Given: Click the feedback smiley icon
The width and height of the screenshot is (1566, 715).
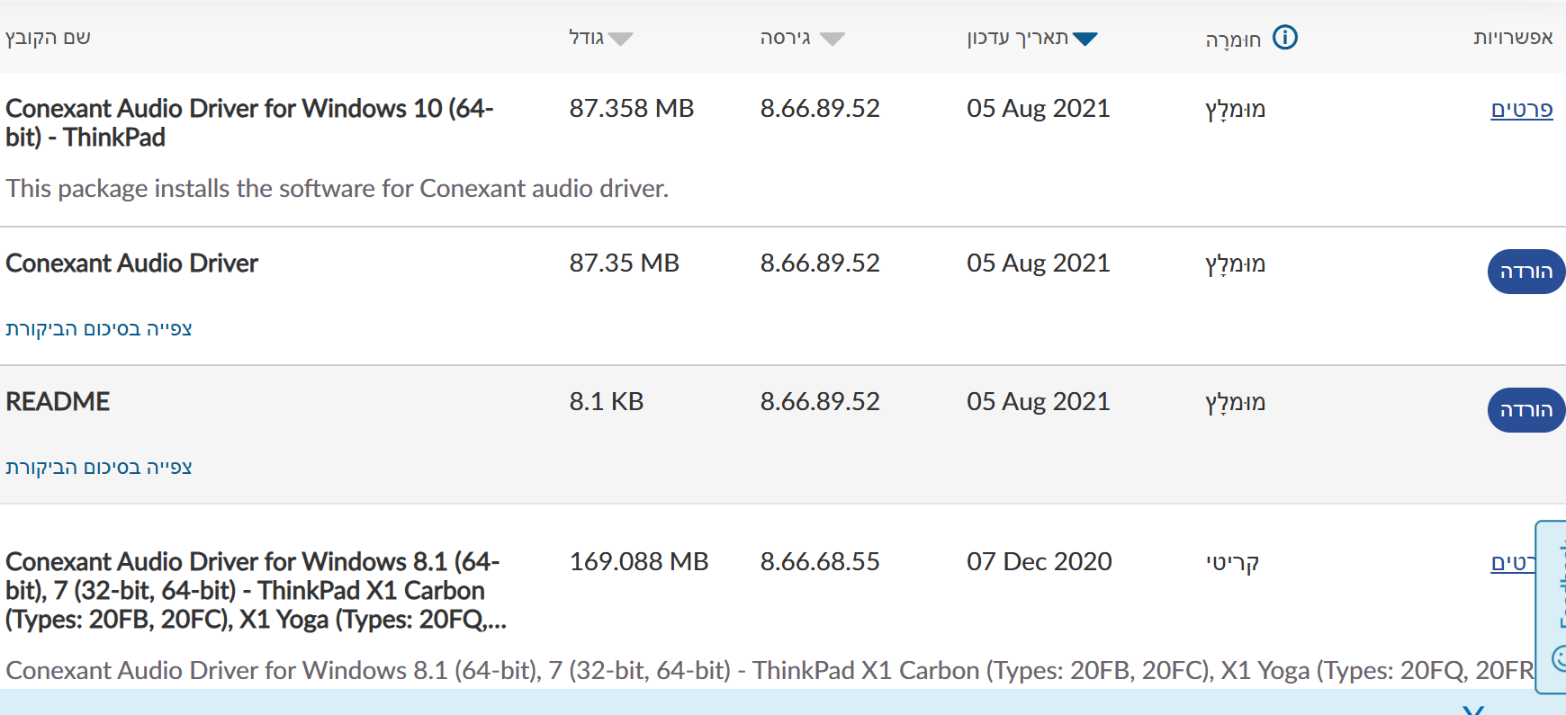Looking at the screenshot, I should tap(1560, 658).
